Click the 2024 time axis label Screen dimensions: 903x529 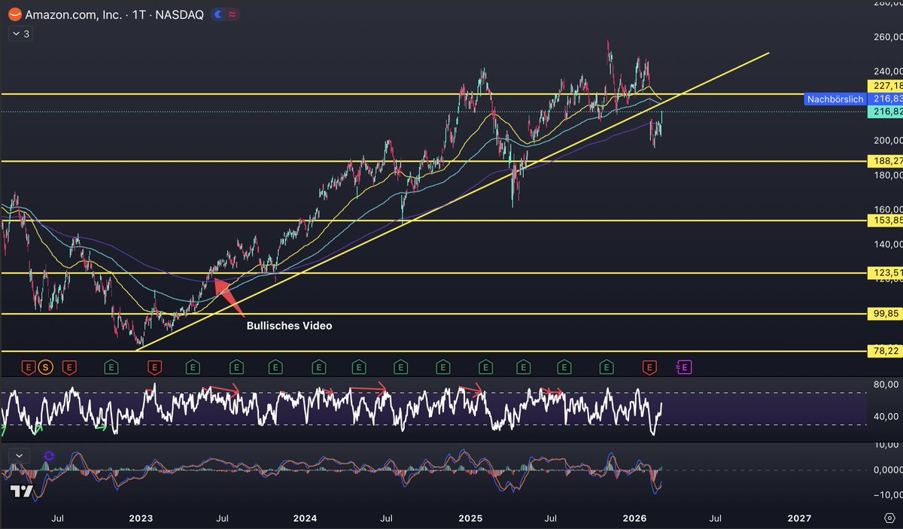pyautogui.click(x=306, y=518)
